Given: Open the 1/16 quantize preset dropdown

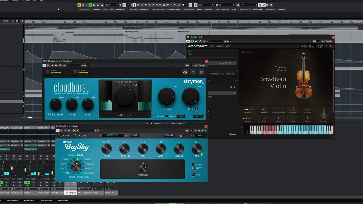Looking at the screenshot, I should (249, 5).
